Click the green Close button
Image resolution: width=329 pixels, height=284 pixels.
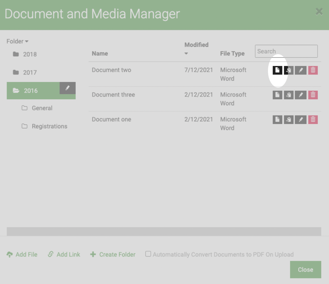pyautogui.click(x=305, y=270)
